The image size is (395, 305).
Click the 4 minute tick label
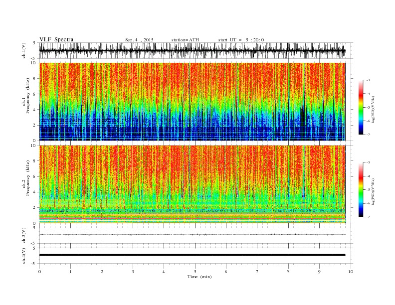point(164,272)
